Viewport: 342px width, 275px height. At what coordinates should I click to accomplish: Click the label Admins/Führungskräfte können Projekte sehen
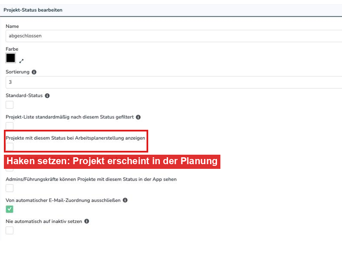click(x=91, y=179)
